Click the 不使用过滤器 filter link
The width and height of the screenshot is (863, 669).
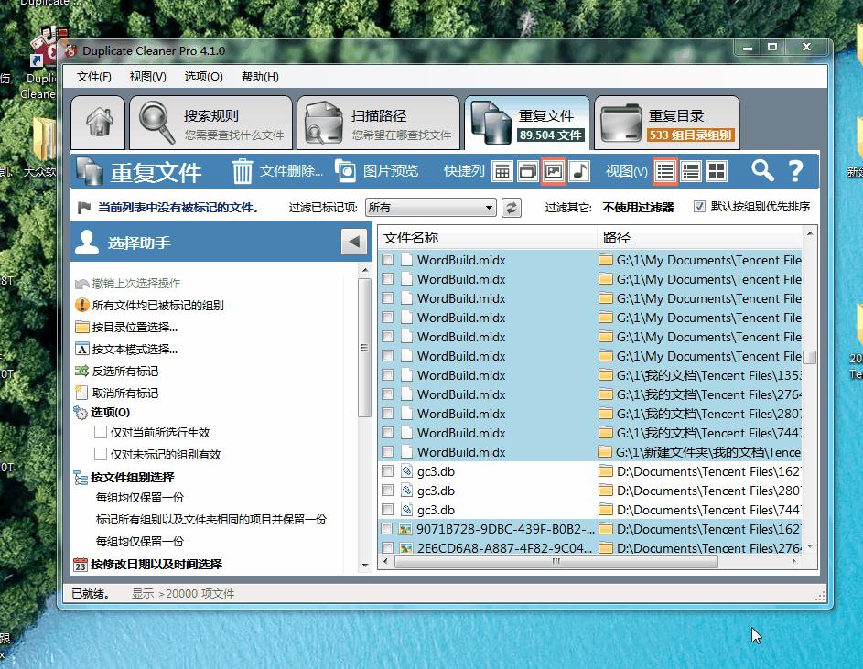[x=638, y=208]
